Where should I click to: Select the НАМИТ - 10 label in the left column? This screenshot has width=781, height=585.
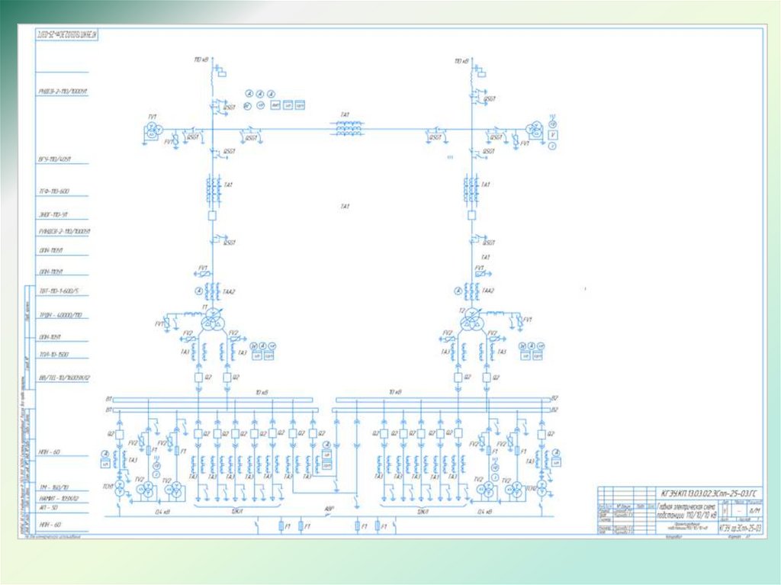coord(58,498)
